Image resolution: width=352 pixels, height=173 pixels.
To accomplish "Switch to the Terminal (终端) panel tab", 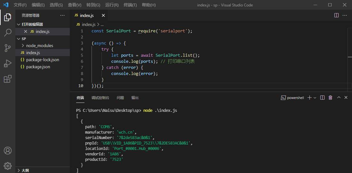I will click(80, 98).
